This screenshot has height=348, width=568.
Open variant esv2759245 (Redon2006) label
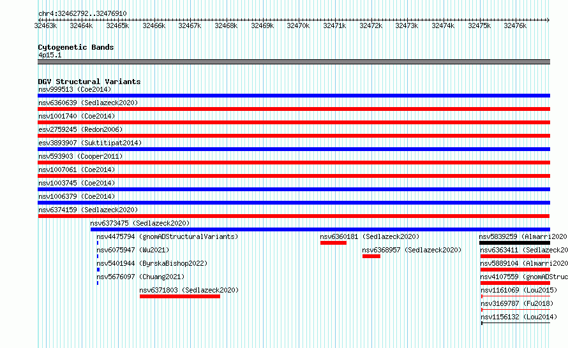[80, 129]
